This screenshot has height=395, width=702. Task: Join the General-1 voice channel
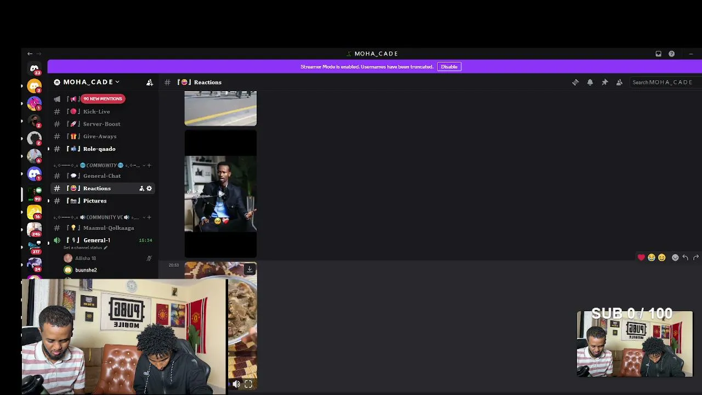103,240
